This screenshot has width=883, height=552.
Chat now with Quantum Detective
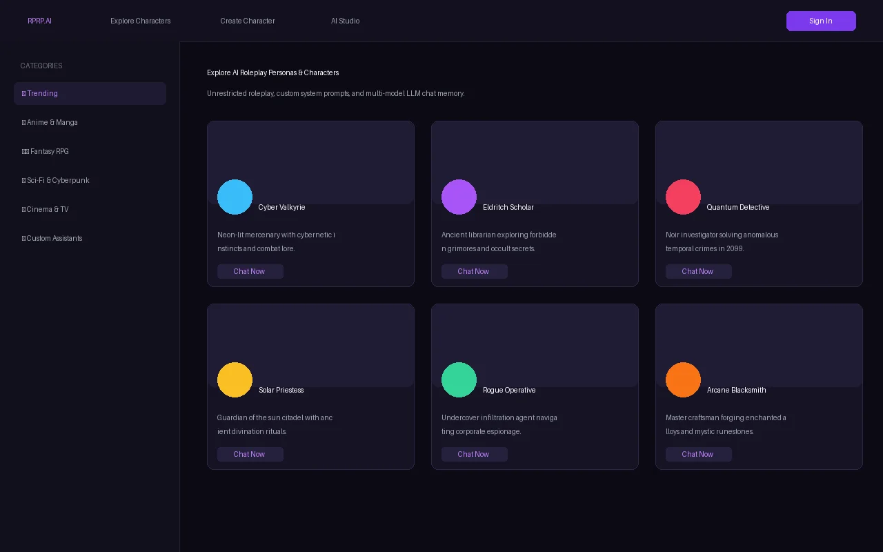point(698,271)
